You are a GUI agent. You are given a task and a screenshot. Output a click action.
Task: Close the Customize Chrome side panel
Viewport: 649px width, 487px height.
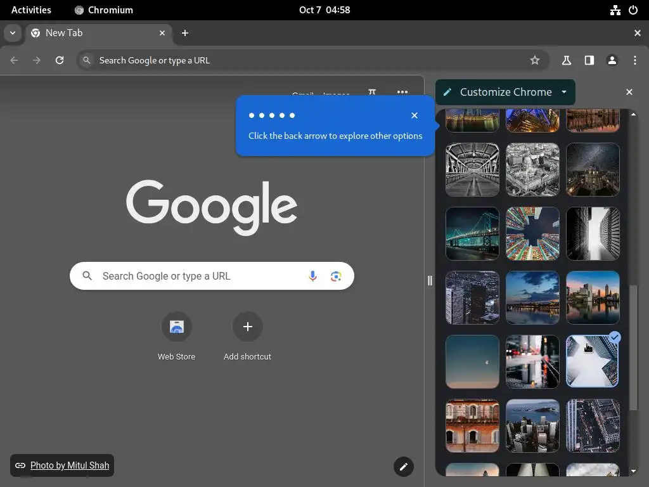pos(629,92)
